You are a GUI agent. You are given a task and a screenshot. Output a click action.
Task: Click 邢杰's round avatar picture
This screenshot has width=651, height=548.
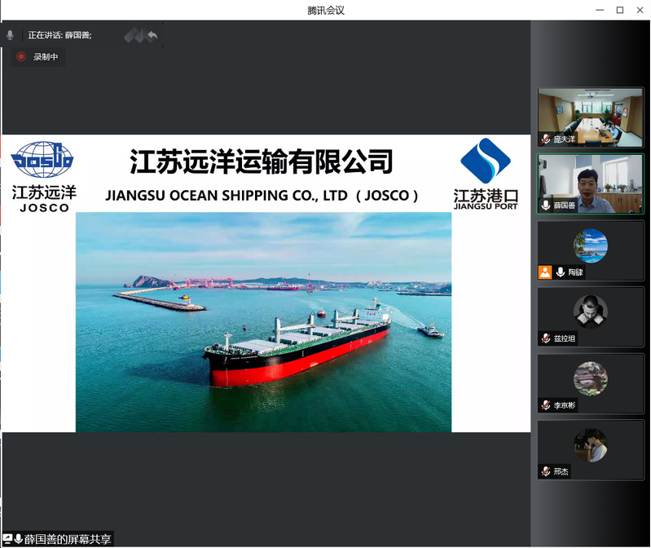(591, 445)
